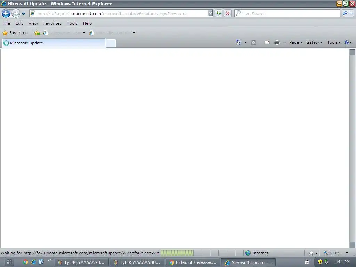This screenshot has height=267, width=356.
Task: Open the View menu
Action: click(33, 23)
